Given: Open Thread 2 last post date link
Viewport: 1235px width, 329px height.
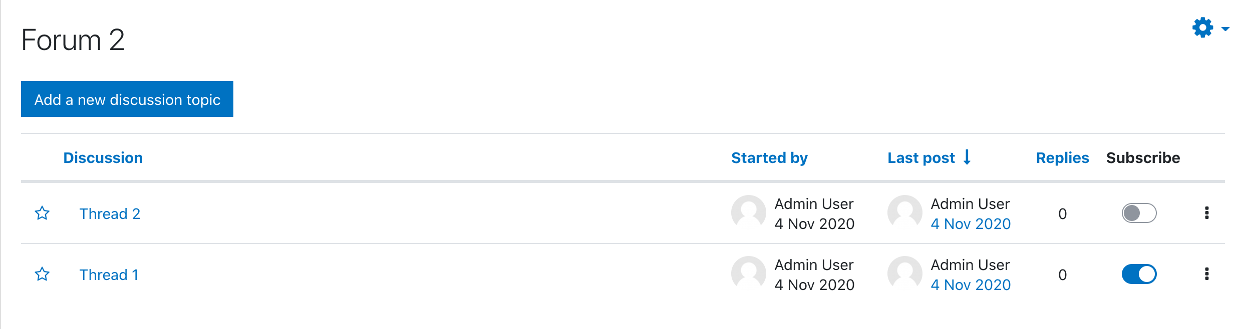Looking at the screenshot, I should (x=971, y=224).
